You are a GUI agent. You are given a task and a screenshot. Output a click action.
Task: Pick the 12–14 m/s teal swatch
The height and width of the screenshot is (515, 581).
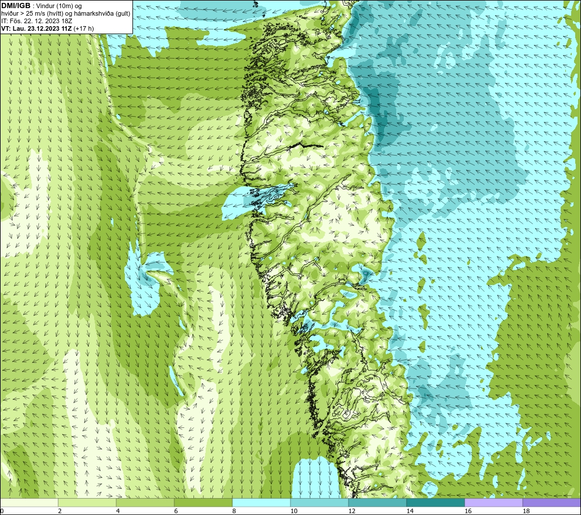coord(377,503)
